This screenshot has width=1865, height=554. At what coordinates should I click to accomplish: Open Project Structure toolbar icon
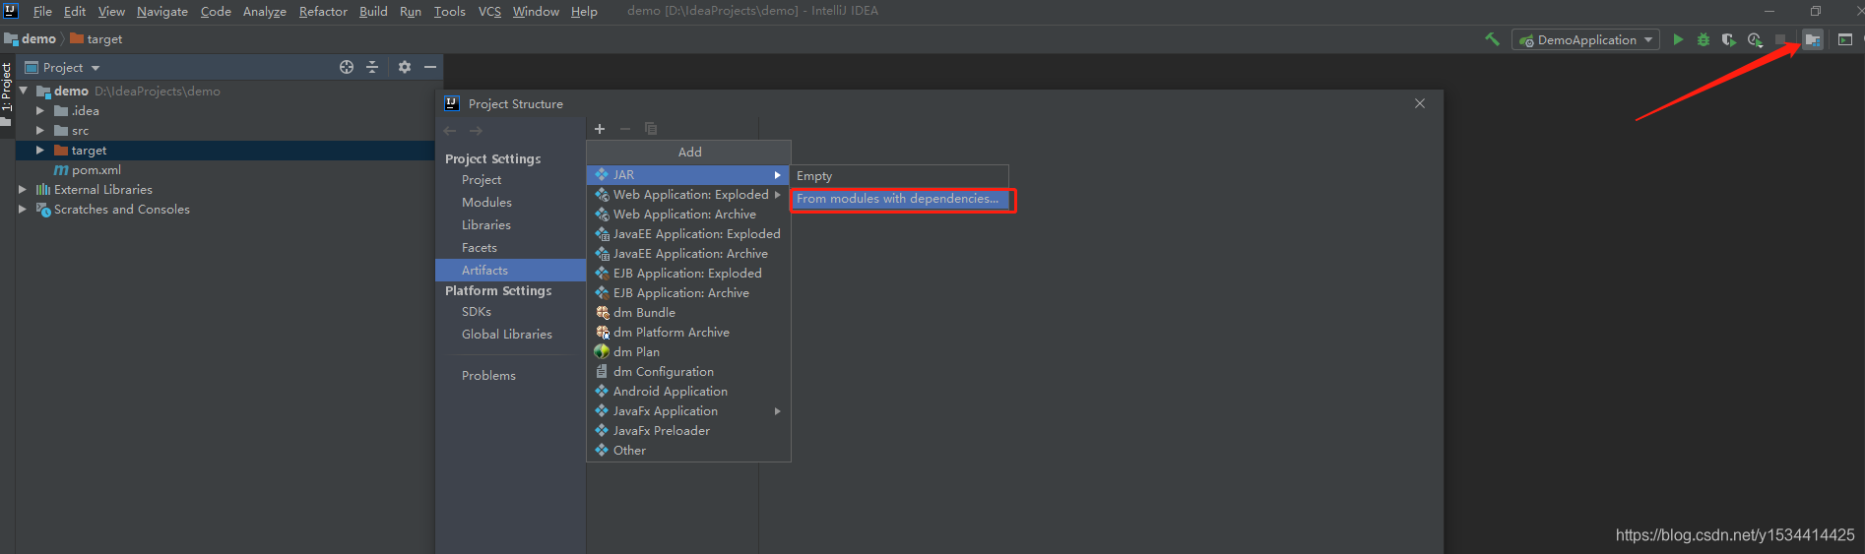[x=1813, y=39]
